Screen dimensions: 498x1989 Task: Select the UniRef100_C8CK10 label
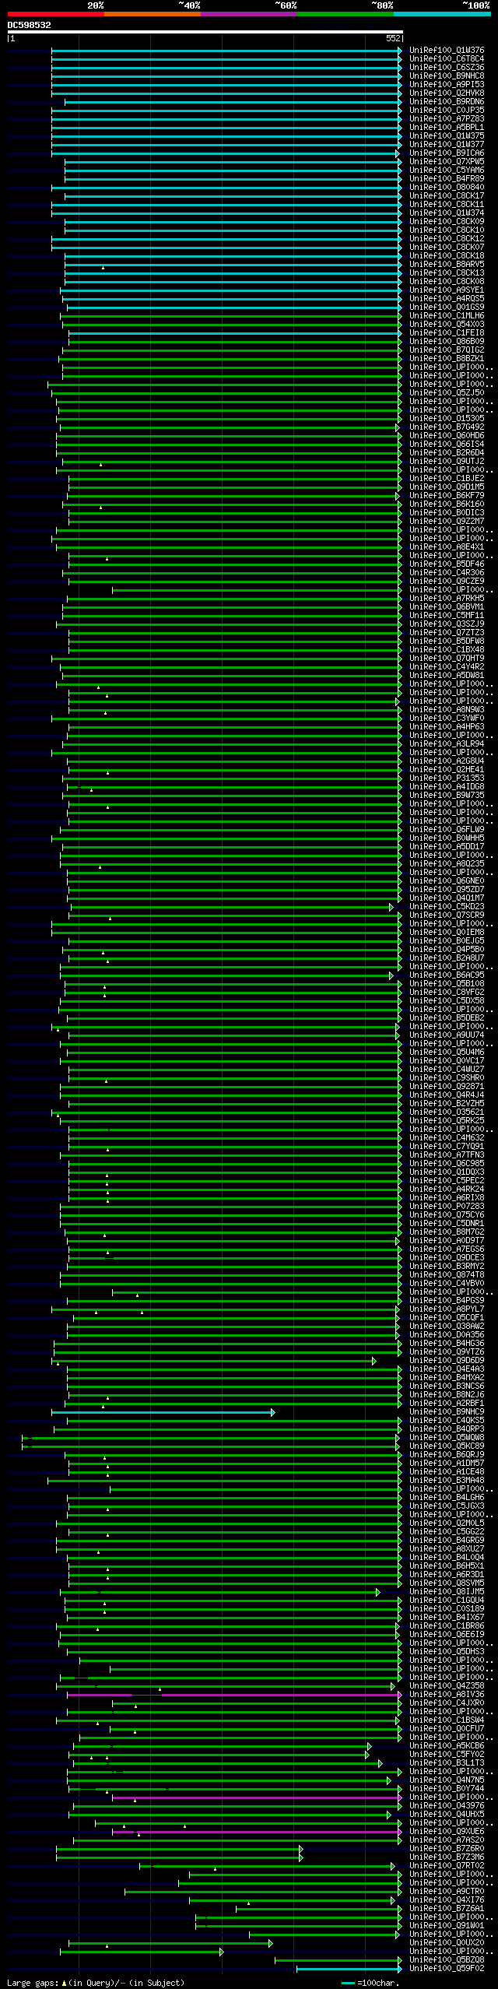(x=447, y=230)
